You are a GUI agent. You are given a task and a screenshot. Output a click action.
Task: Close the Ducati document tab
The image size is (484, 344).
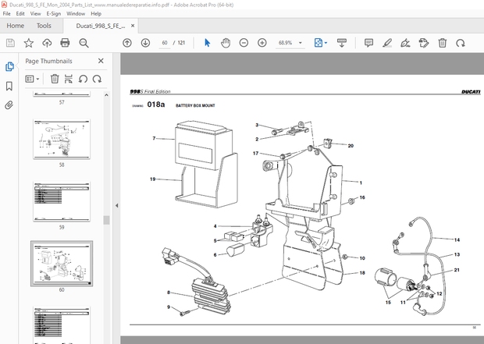point(133,26)
